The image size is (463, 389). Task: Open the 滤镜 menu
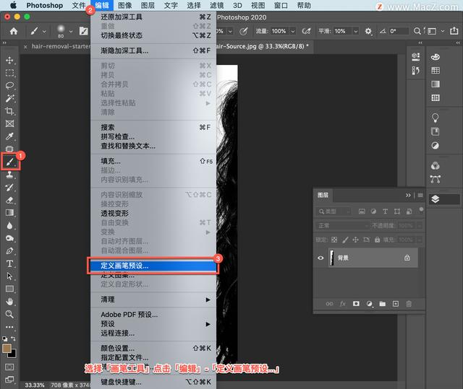pos(216,5)
